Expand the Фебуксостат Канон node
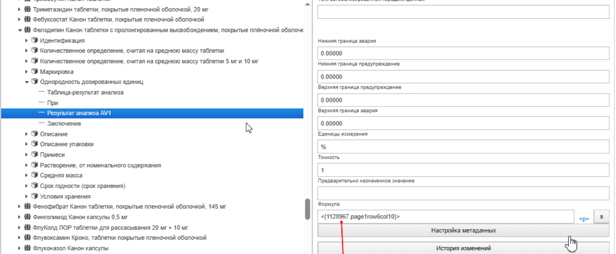 20,20
